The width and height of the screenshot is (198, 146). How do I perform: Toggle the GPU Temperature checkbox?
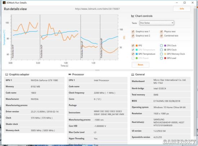coord(133,54)
